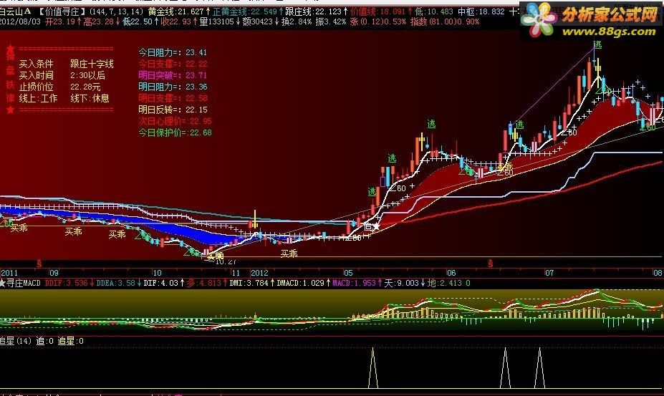Click the star before 寻庄MACD
The width and height of the screenshot is (664, 396).
3,283
